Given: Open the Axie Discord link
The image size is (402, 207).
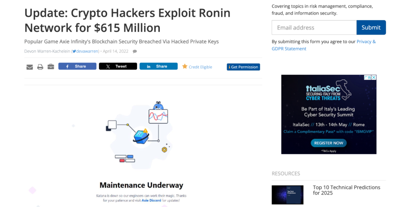Looking at the screenshot, I should click(151, 200).
